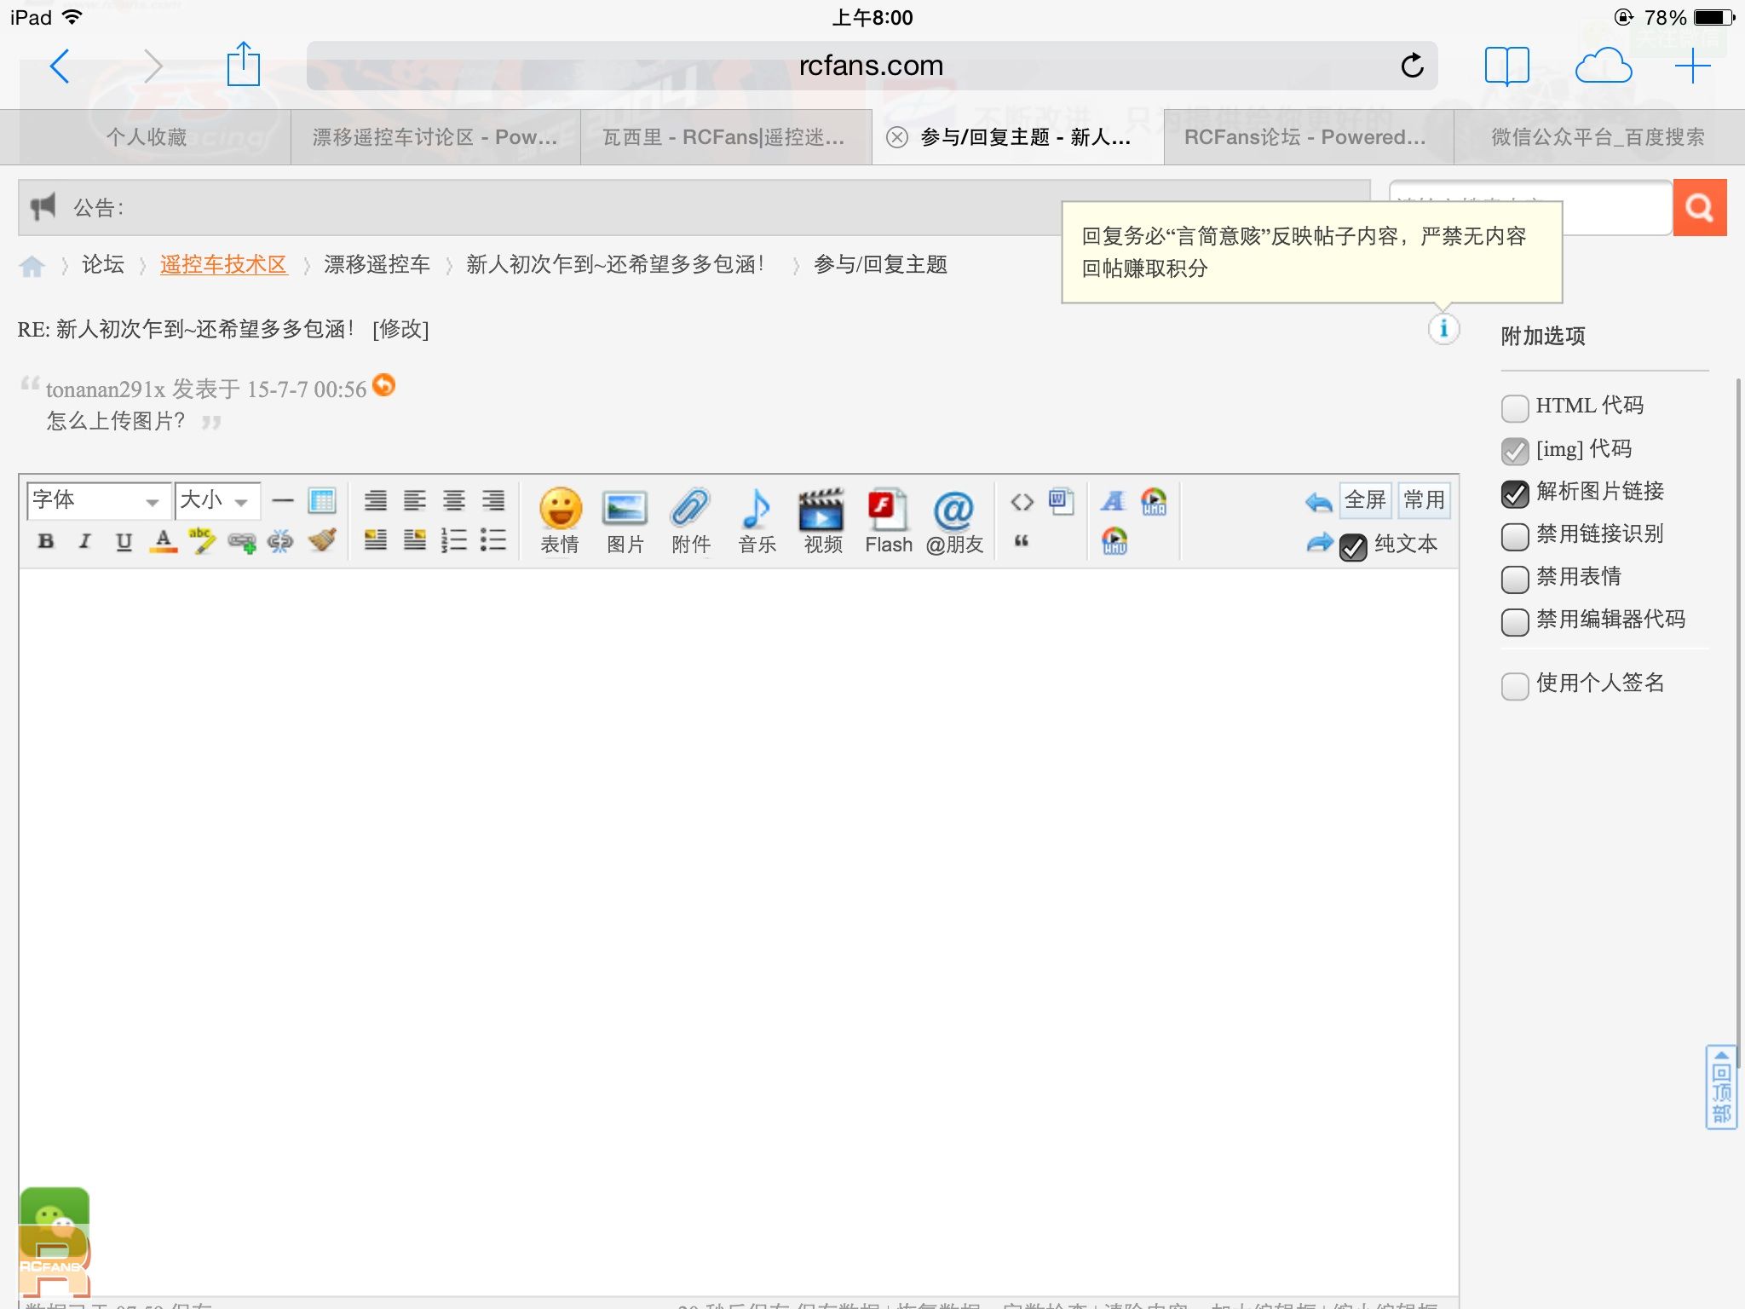This screenshot has height=1309, width=1745.
Task: Reload the rcfans.com page
Action: tap(1412, 66)
